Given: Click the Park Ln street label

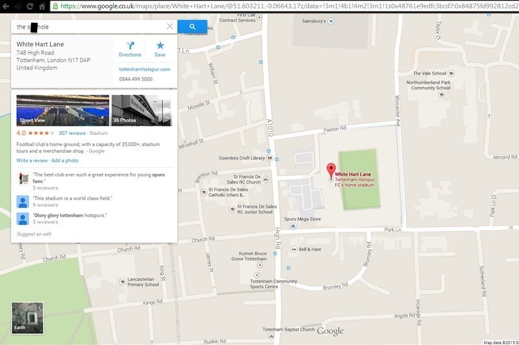Looking at the screenshot, I should coord(392,230).
